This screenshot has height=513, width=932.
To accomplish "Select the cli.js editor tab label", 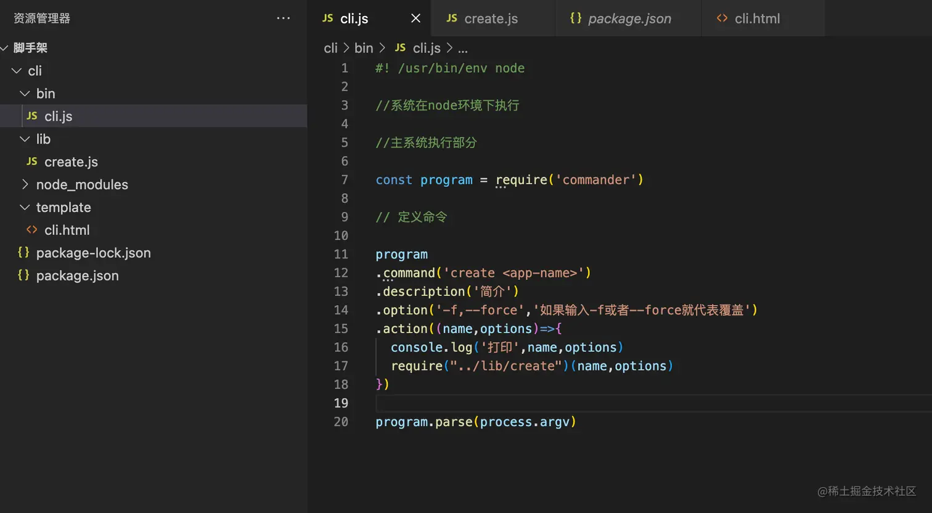I will tap(354, 18).
